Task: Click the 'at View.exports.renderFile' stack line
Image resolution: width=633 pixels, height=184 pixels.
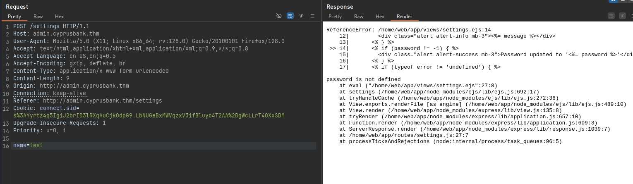Action: [x=483, y=104]
